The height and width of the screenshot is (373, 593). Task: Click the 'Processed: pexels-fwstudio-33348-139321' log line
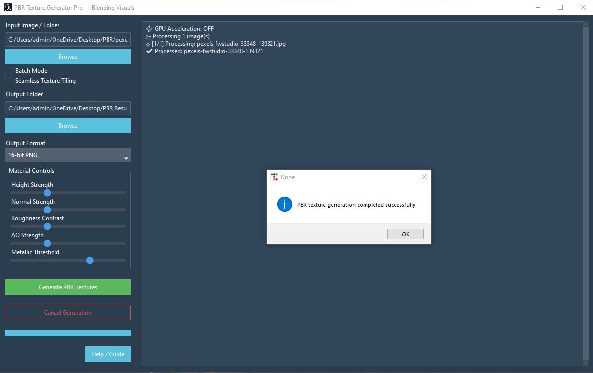209,51
